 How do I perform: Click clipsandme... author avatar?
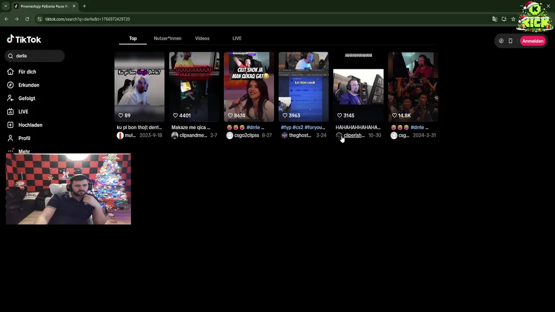point(175,136)
